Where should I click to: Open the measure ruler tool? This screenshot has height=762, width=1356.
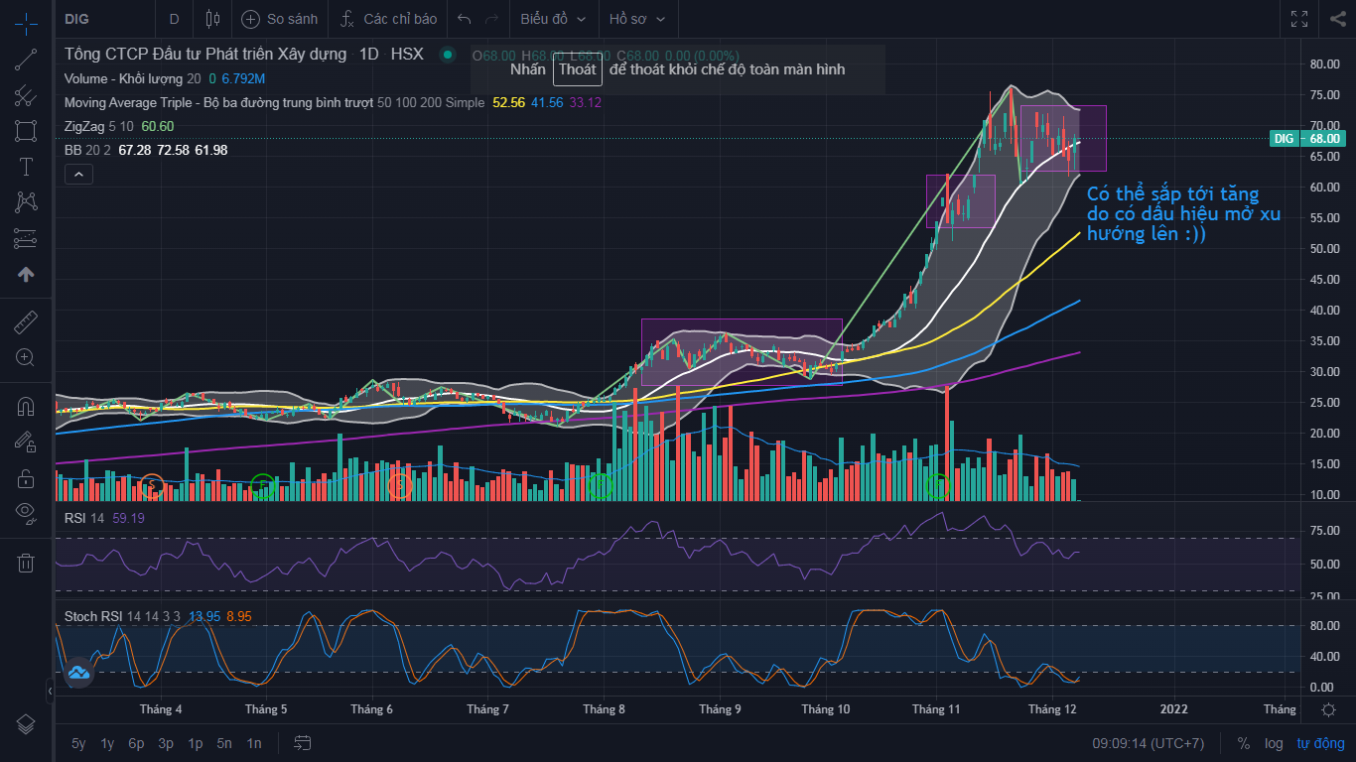(x=26, y=321)
